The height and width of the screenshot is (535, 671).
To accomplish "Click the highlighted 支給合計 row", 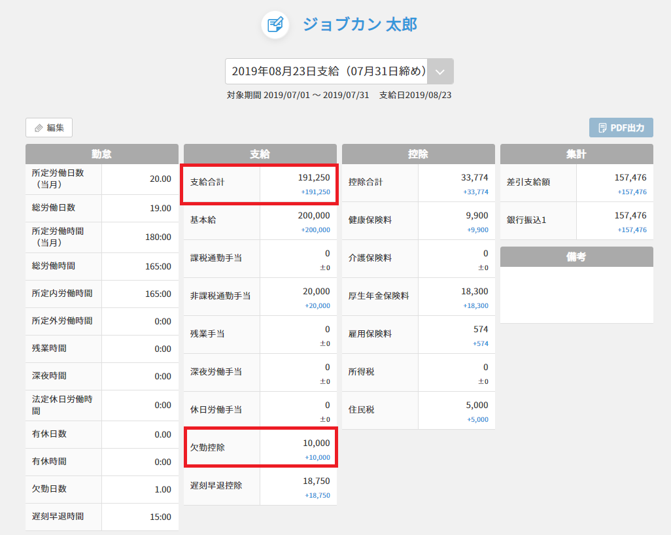I will 260,184.
